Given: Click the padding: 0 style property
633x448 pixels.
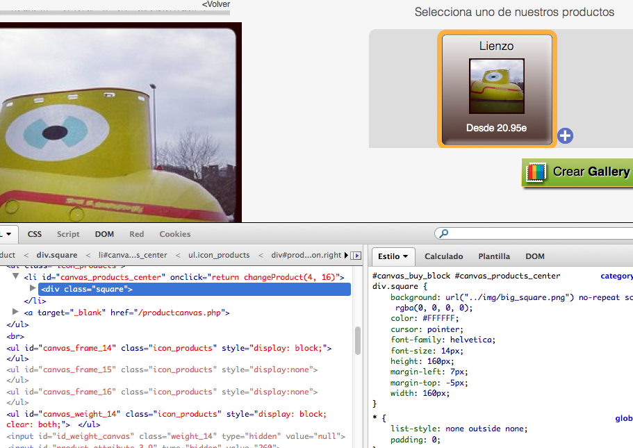Looking at the screenshot, I should pos(416,440).
